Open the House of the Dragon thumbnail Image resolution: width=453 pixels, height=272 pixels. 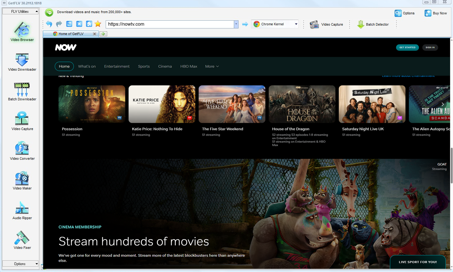[x=302, y=104]
